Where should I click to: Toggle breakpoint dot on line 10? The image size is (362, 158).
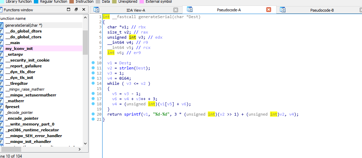93,63
